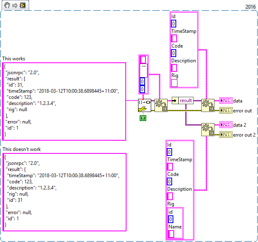
Task: Click the TimeStamp string constant in top cluster
Action: (174, 39)
